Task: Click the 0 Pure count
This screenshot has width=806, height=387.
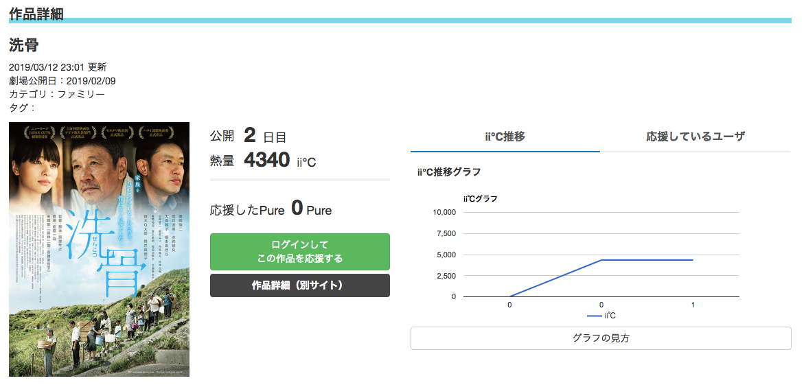Action: 311,209
